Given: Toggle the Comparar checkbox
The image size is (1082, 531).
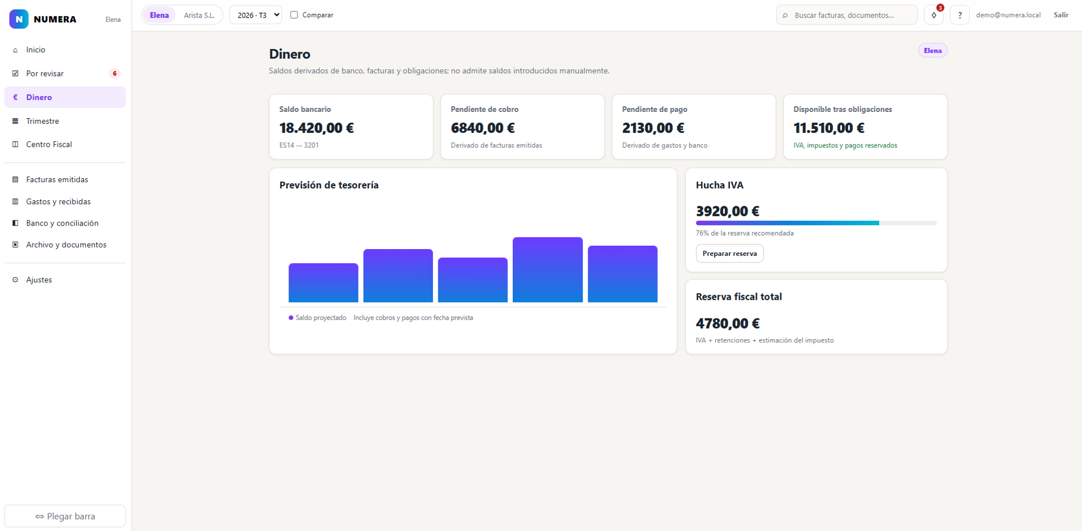Looking at the screenshot, I should pyautogui.click(x=294, y=15).
